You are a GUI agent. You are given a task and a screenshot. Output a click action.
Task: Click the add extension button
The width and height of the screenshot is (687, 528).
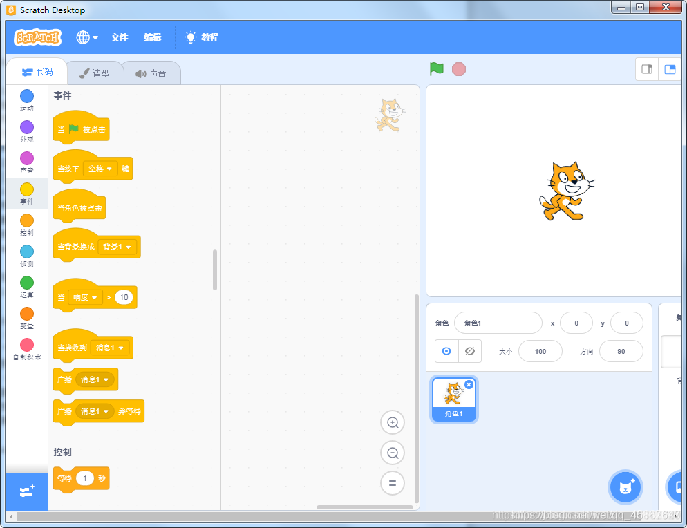click(27, 491)
